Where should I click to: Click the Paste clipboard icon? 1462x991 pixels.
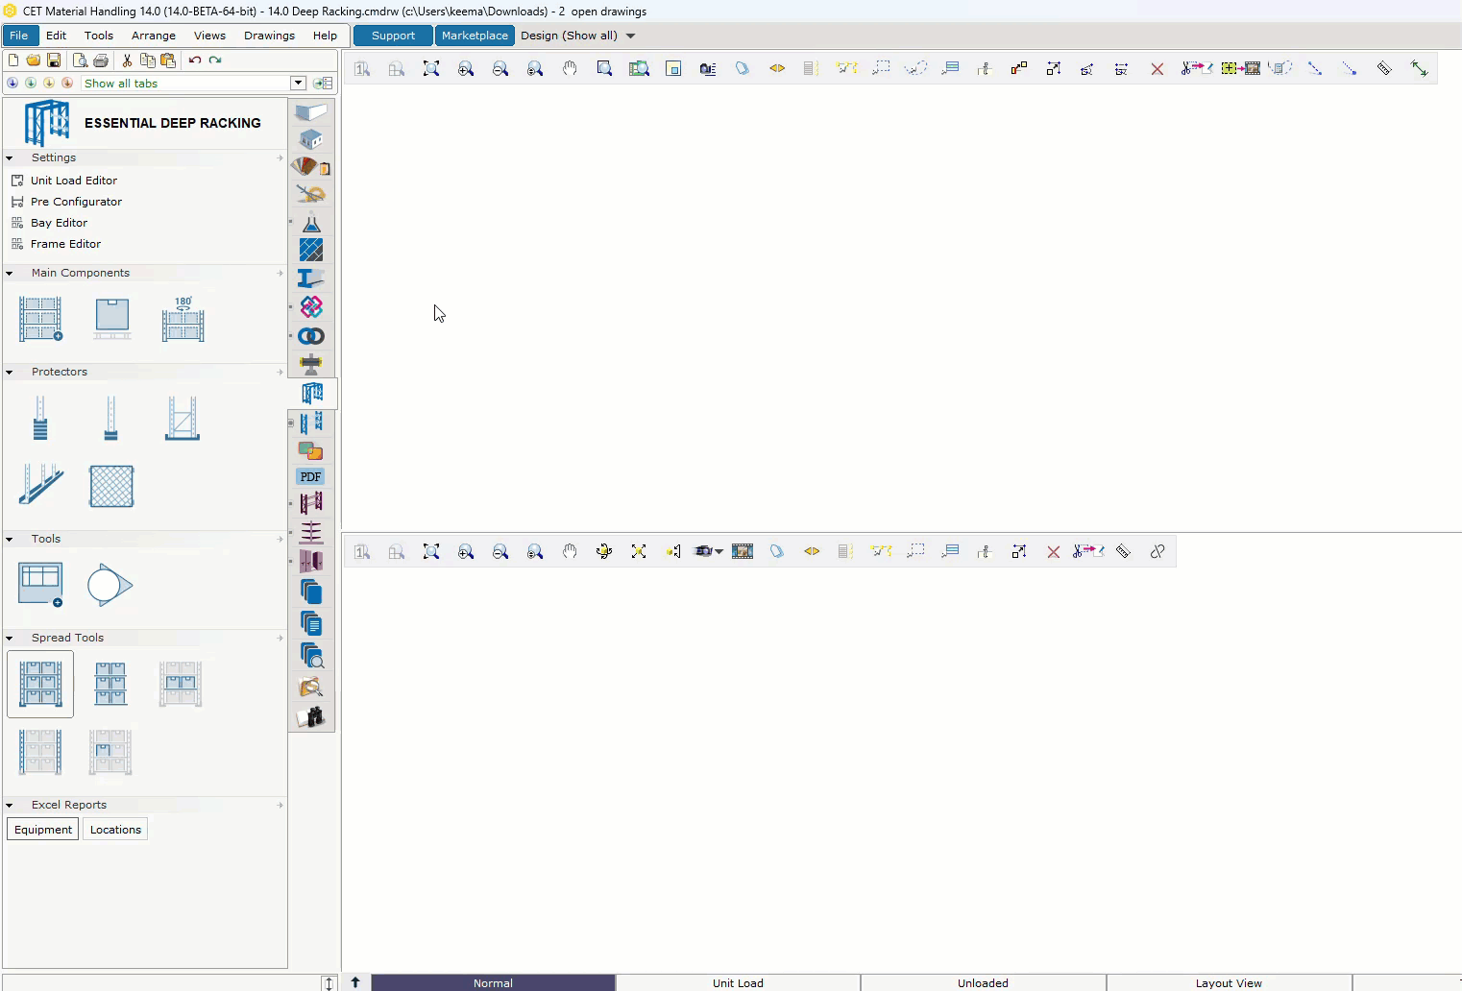coord(168,60)
